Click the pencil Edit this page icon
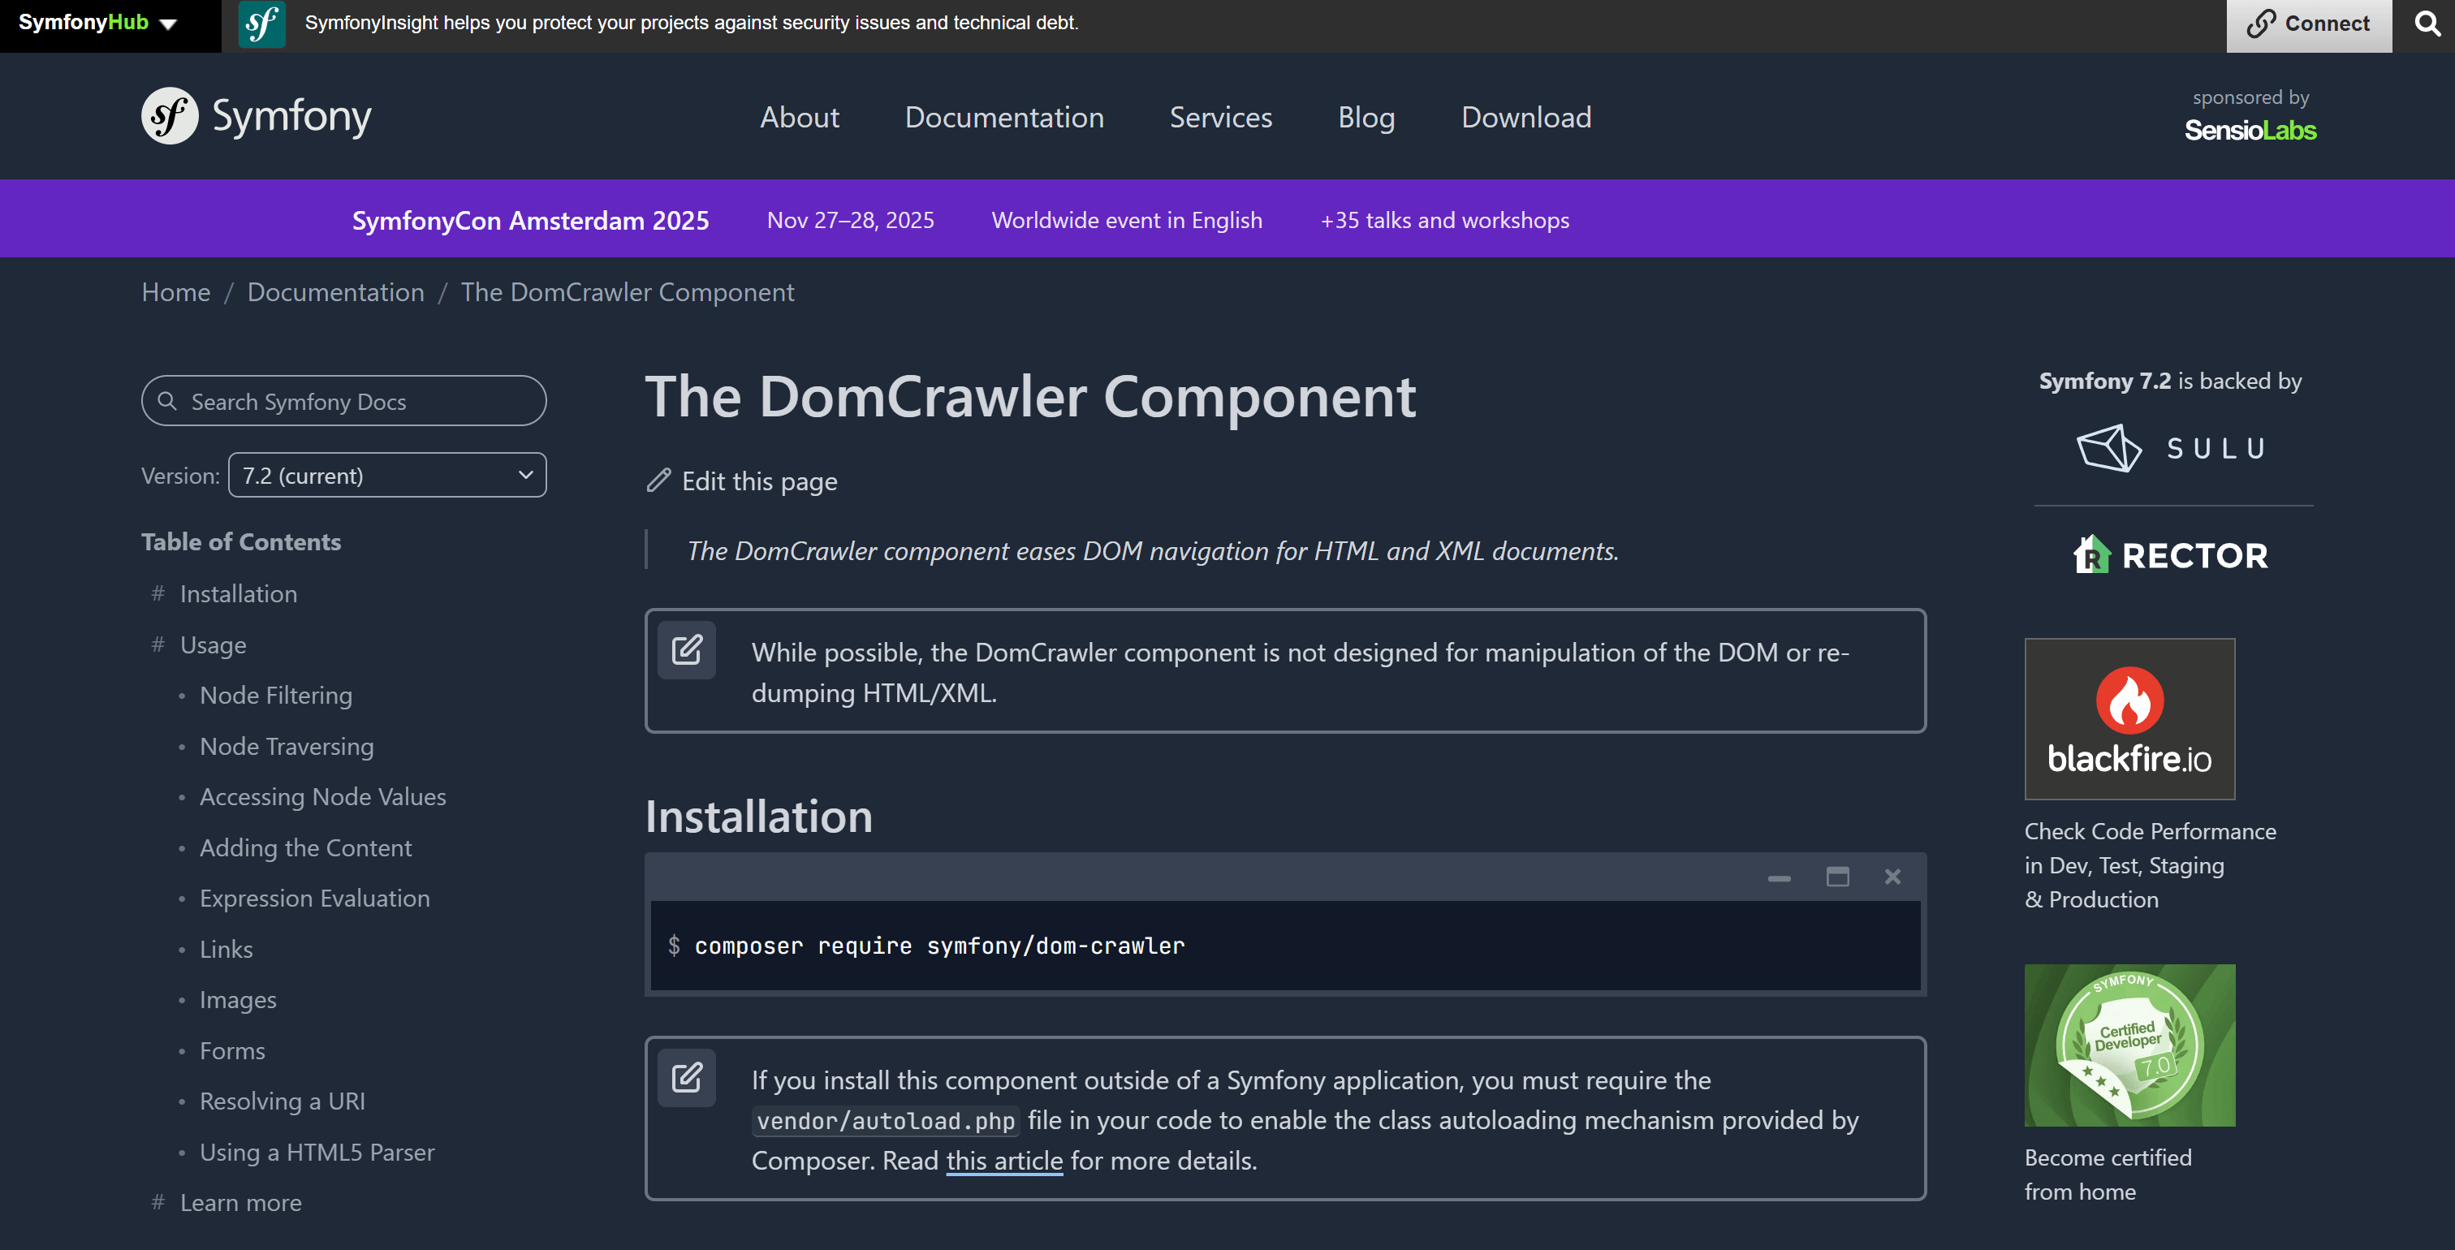Viewport: 2455px width, 1250px height. (x=658, y=481)
